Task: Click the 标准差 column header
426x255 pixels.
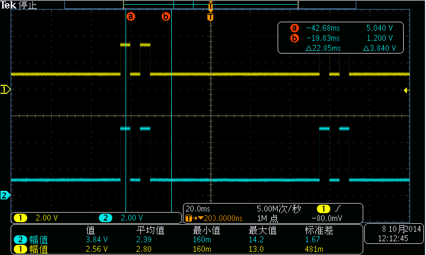Action: coord(319,231)
